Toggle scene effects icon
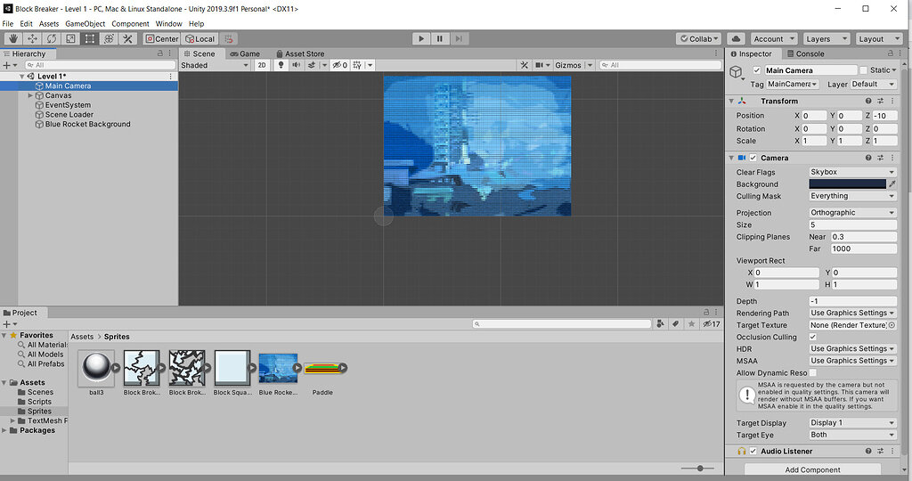Image resolution: width=912 pixels, height=481 pixels. [312, 65]
